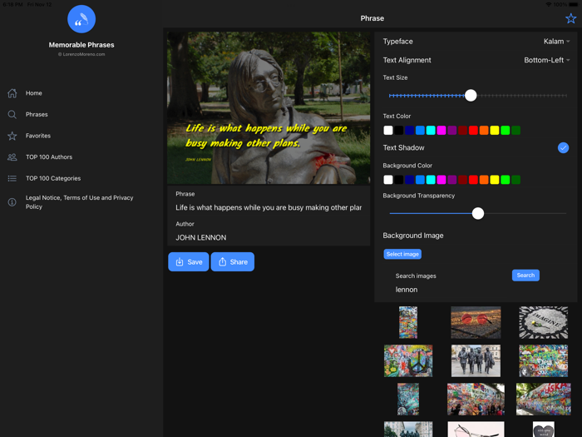This screenshot has height=437, width=582.
Task: Tap the Memorable Phrases quill logo
Action: coord(81,19)
